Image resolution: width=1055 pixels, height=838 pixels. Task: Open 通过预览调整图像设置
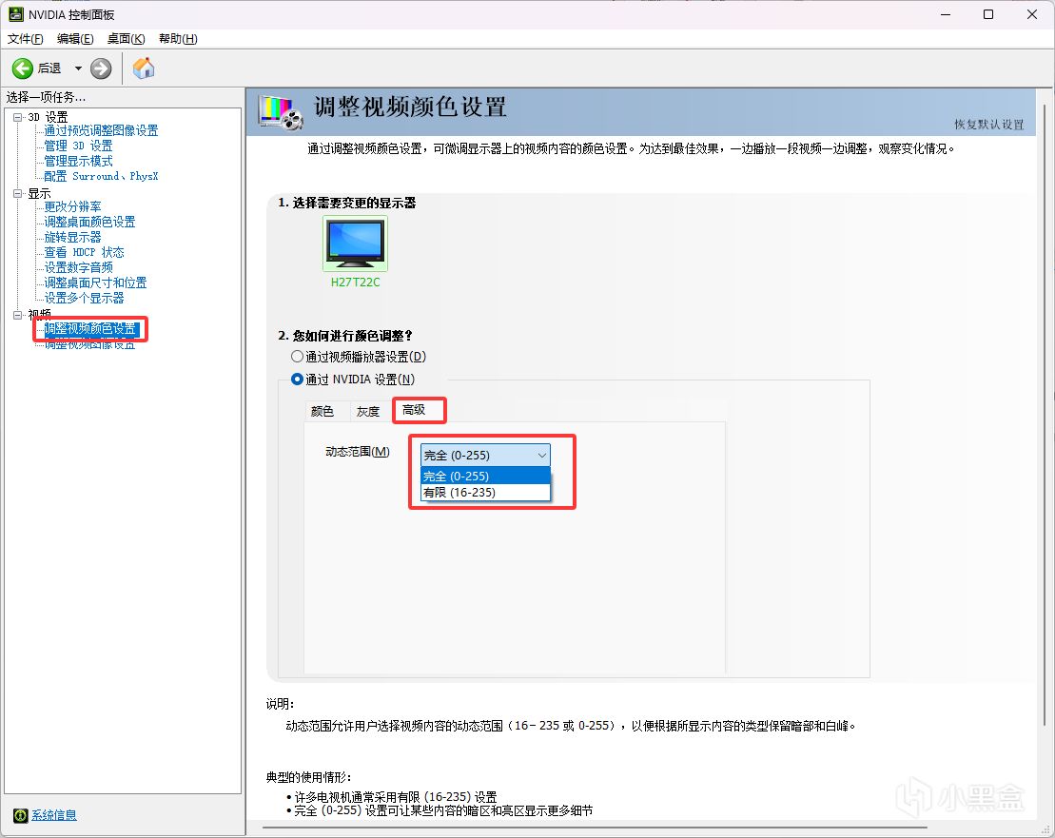(x=101, y=130)
